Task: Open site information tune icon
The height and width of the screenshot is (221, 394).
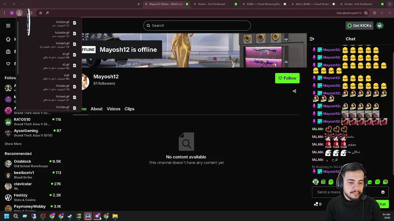Action: [x=366, y=13]
